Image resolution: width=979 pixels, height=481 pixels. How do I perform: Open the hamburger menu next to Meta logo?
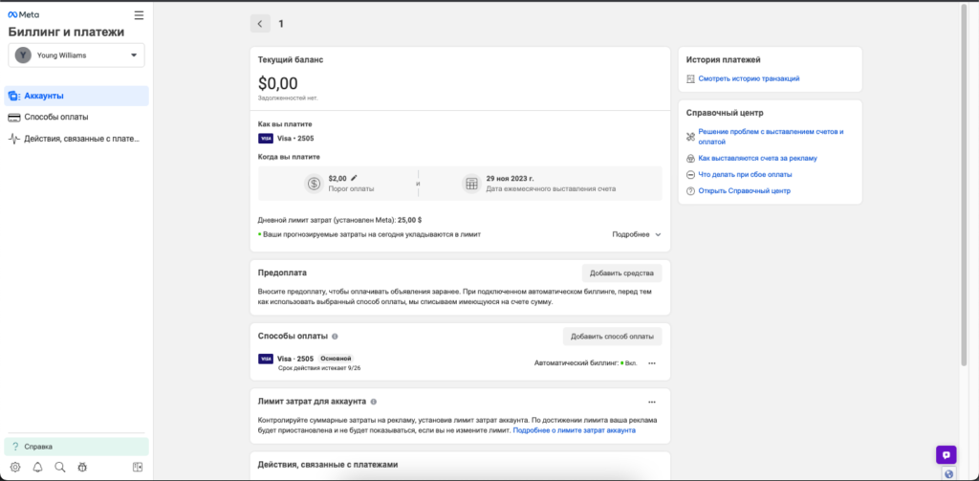coord(139,15)
